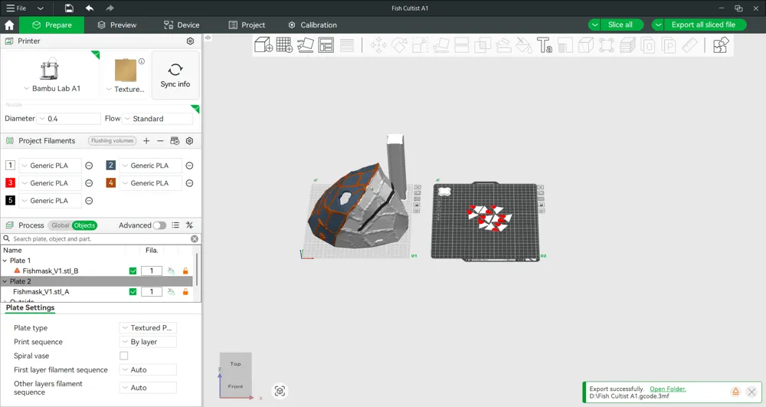The width and height of the screenshot is (766, 407).
Task: Click the object search field
Action: (x=100, y=239)
